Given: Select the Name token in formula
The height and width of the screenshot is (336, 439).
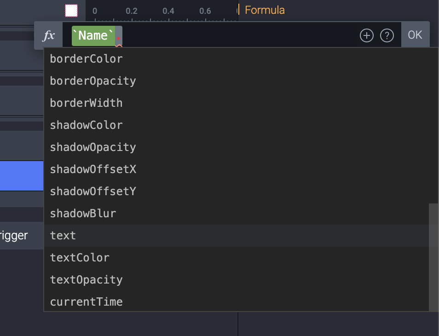Looking at the screenshot, I should (93, 35).
